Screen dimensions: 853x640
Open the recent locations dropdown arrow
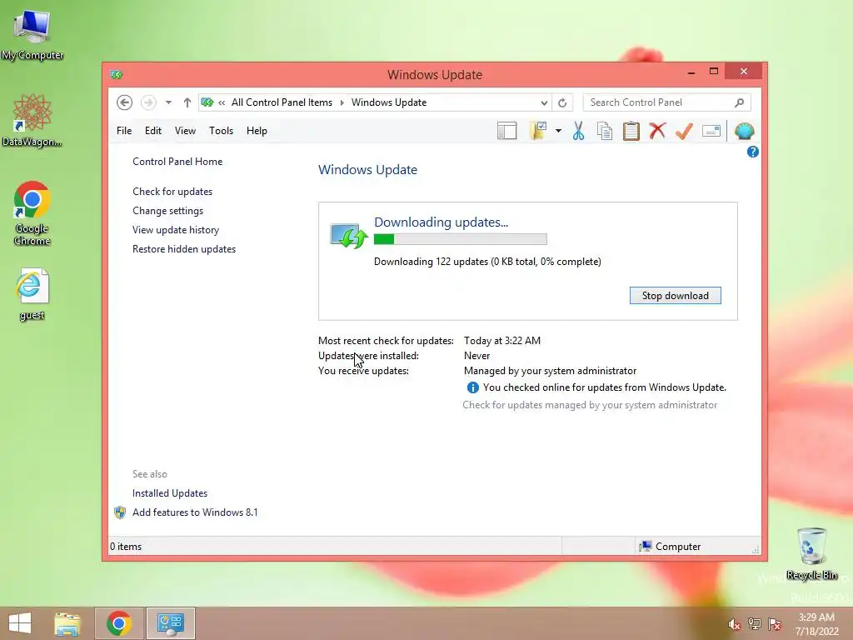[168, 102]
